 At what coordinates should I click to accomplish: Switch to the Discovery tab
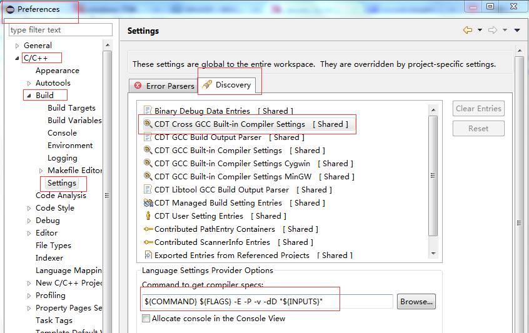click(226, 84)
